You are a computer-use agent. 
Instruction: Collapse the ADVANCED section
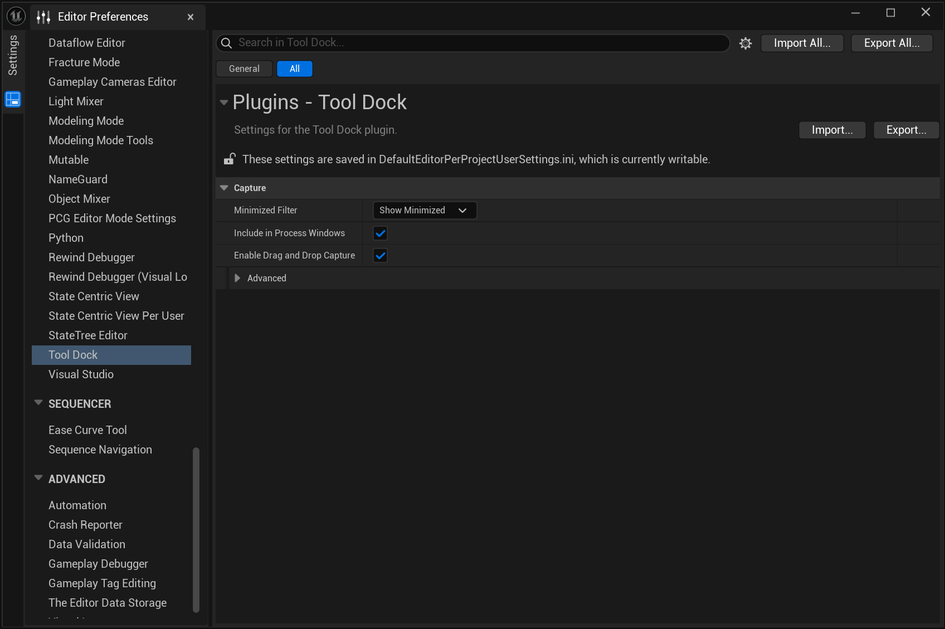[x=38, y=478]
